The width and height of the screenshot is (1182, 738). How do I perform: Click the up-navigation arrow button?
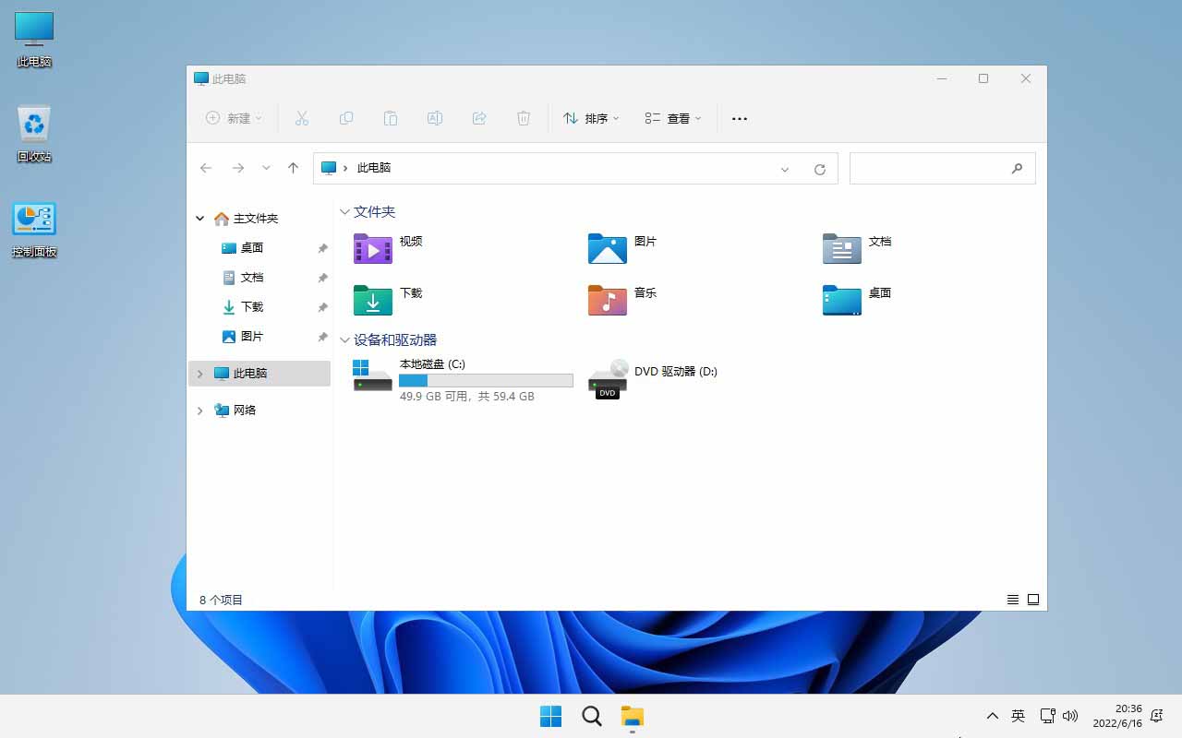tap(294, 168)
